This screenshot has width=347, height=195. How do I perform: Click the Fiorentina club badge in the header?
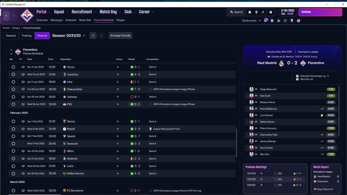tap(27, 15)
